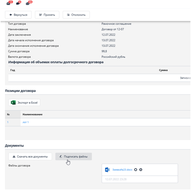
Task: Open position link лот 1
Action: [x=26, y=122]
